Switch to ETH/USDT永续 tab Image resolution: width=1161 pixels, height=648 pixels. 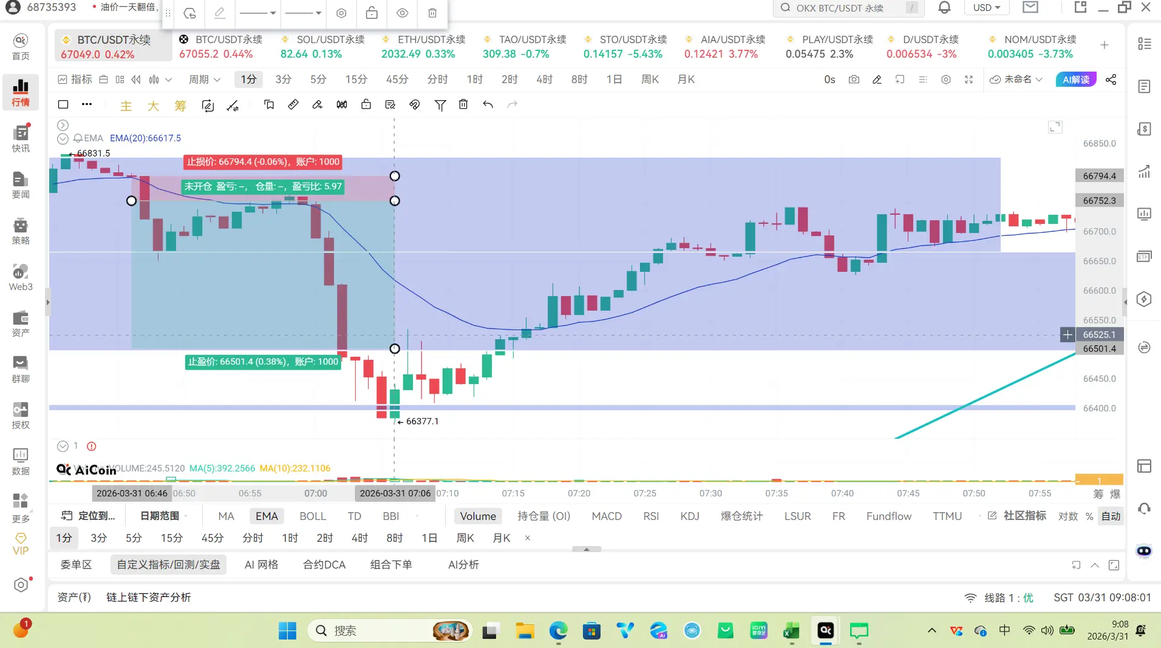[423, 46]
